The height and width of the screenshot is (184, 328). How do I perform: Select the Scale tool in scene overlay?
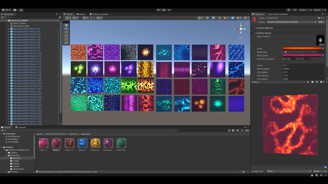point(66,36)
